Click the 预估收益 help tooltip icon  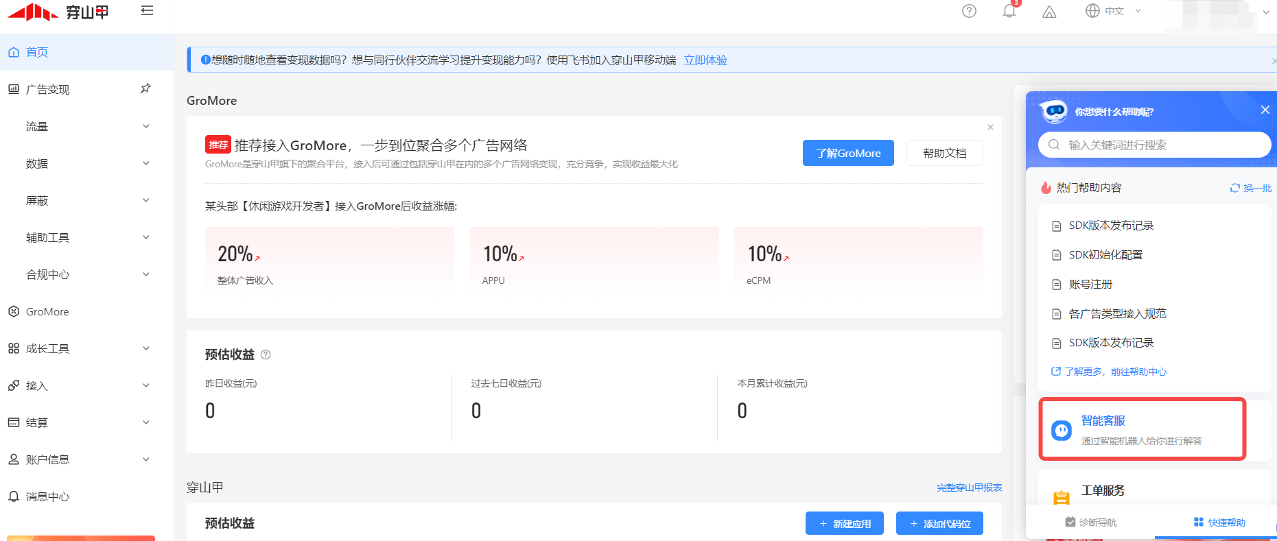266,354
